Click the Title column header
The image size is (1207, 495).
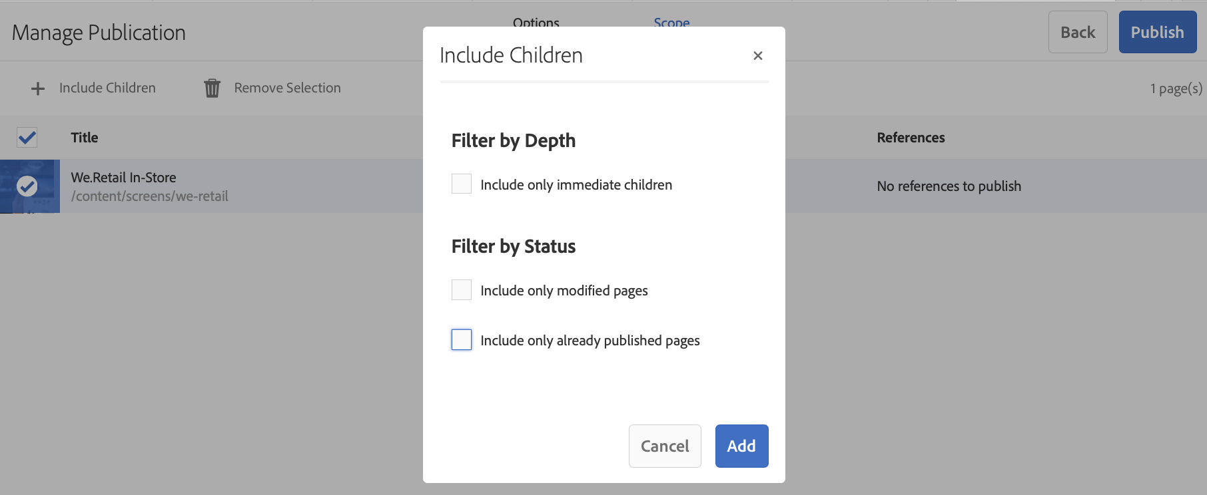pyautogui.click(x=85, y=138)
